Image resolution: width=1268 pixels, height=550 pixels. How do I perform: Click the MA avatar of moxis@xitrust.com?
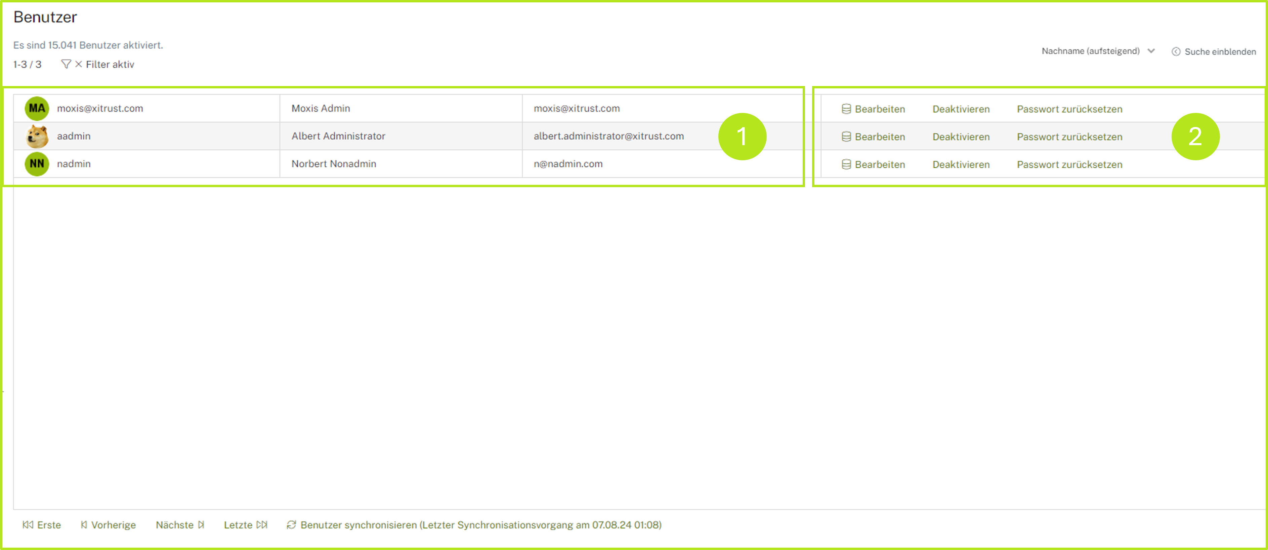pos(37,108)
